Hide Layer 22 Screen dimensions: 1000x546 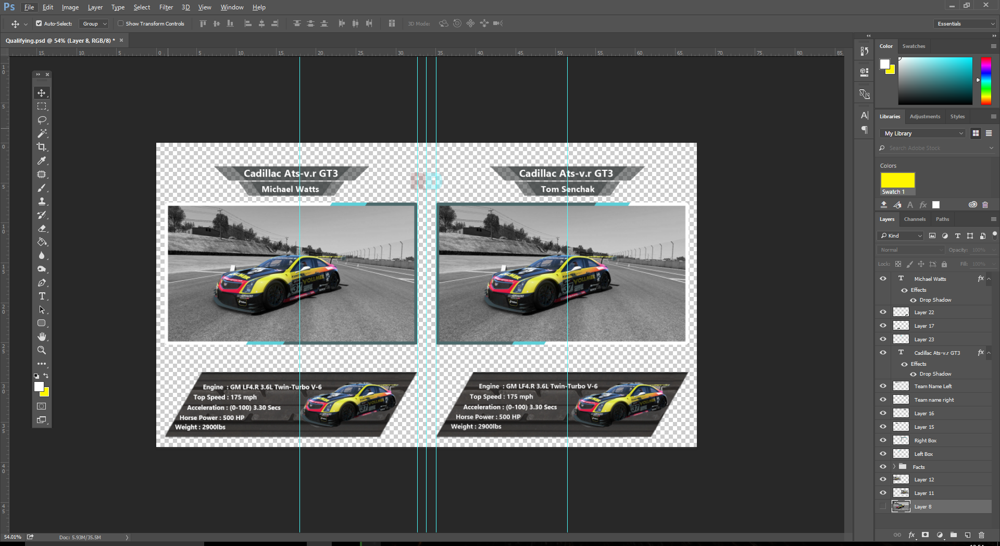(x=883, y=312)
